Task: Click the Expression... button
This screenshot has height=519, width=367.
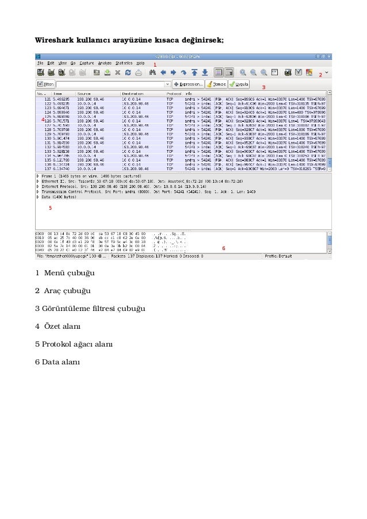Action: tap(188, 84)
